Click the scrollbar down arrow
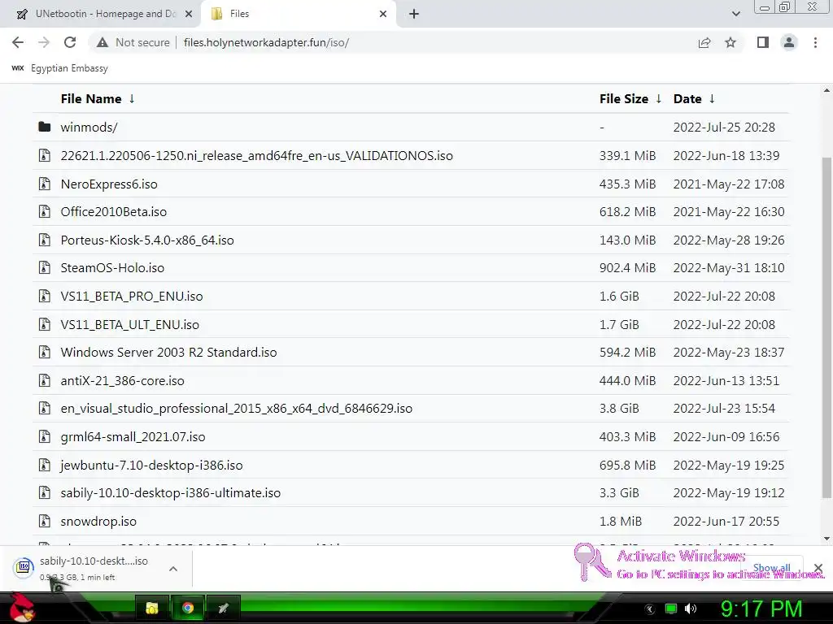The image size is (833, 624). 826,539
